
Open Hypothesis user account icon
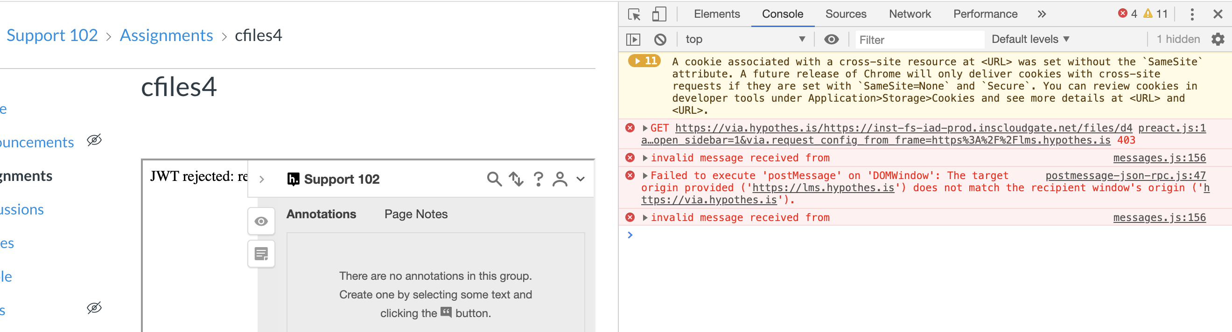coord(560,179)
